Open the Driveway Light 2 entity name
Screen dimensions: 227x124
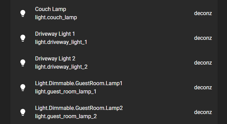[55, 59]
